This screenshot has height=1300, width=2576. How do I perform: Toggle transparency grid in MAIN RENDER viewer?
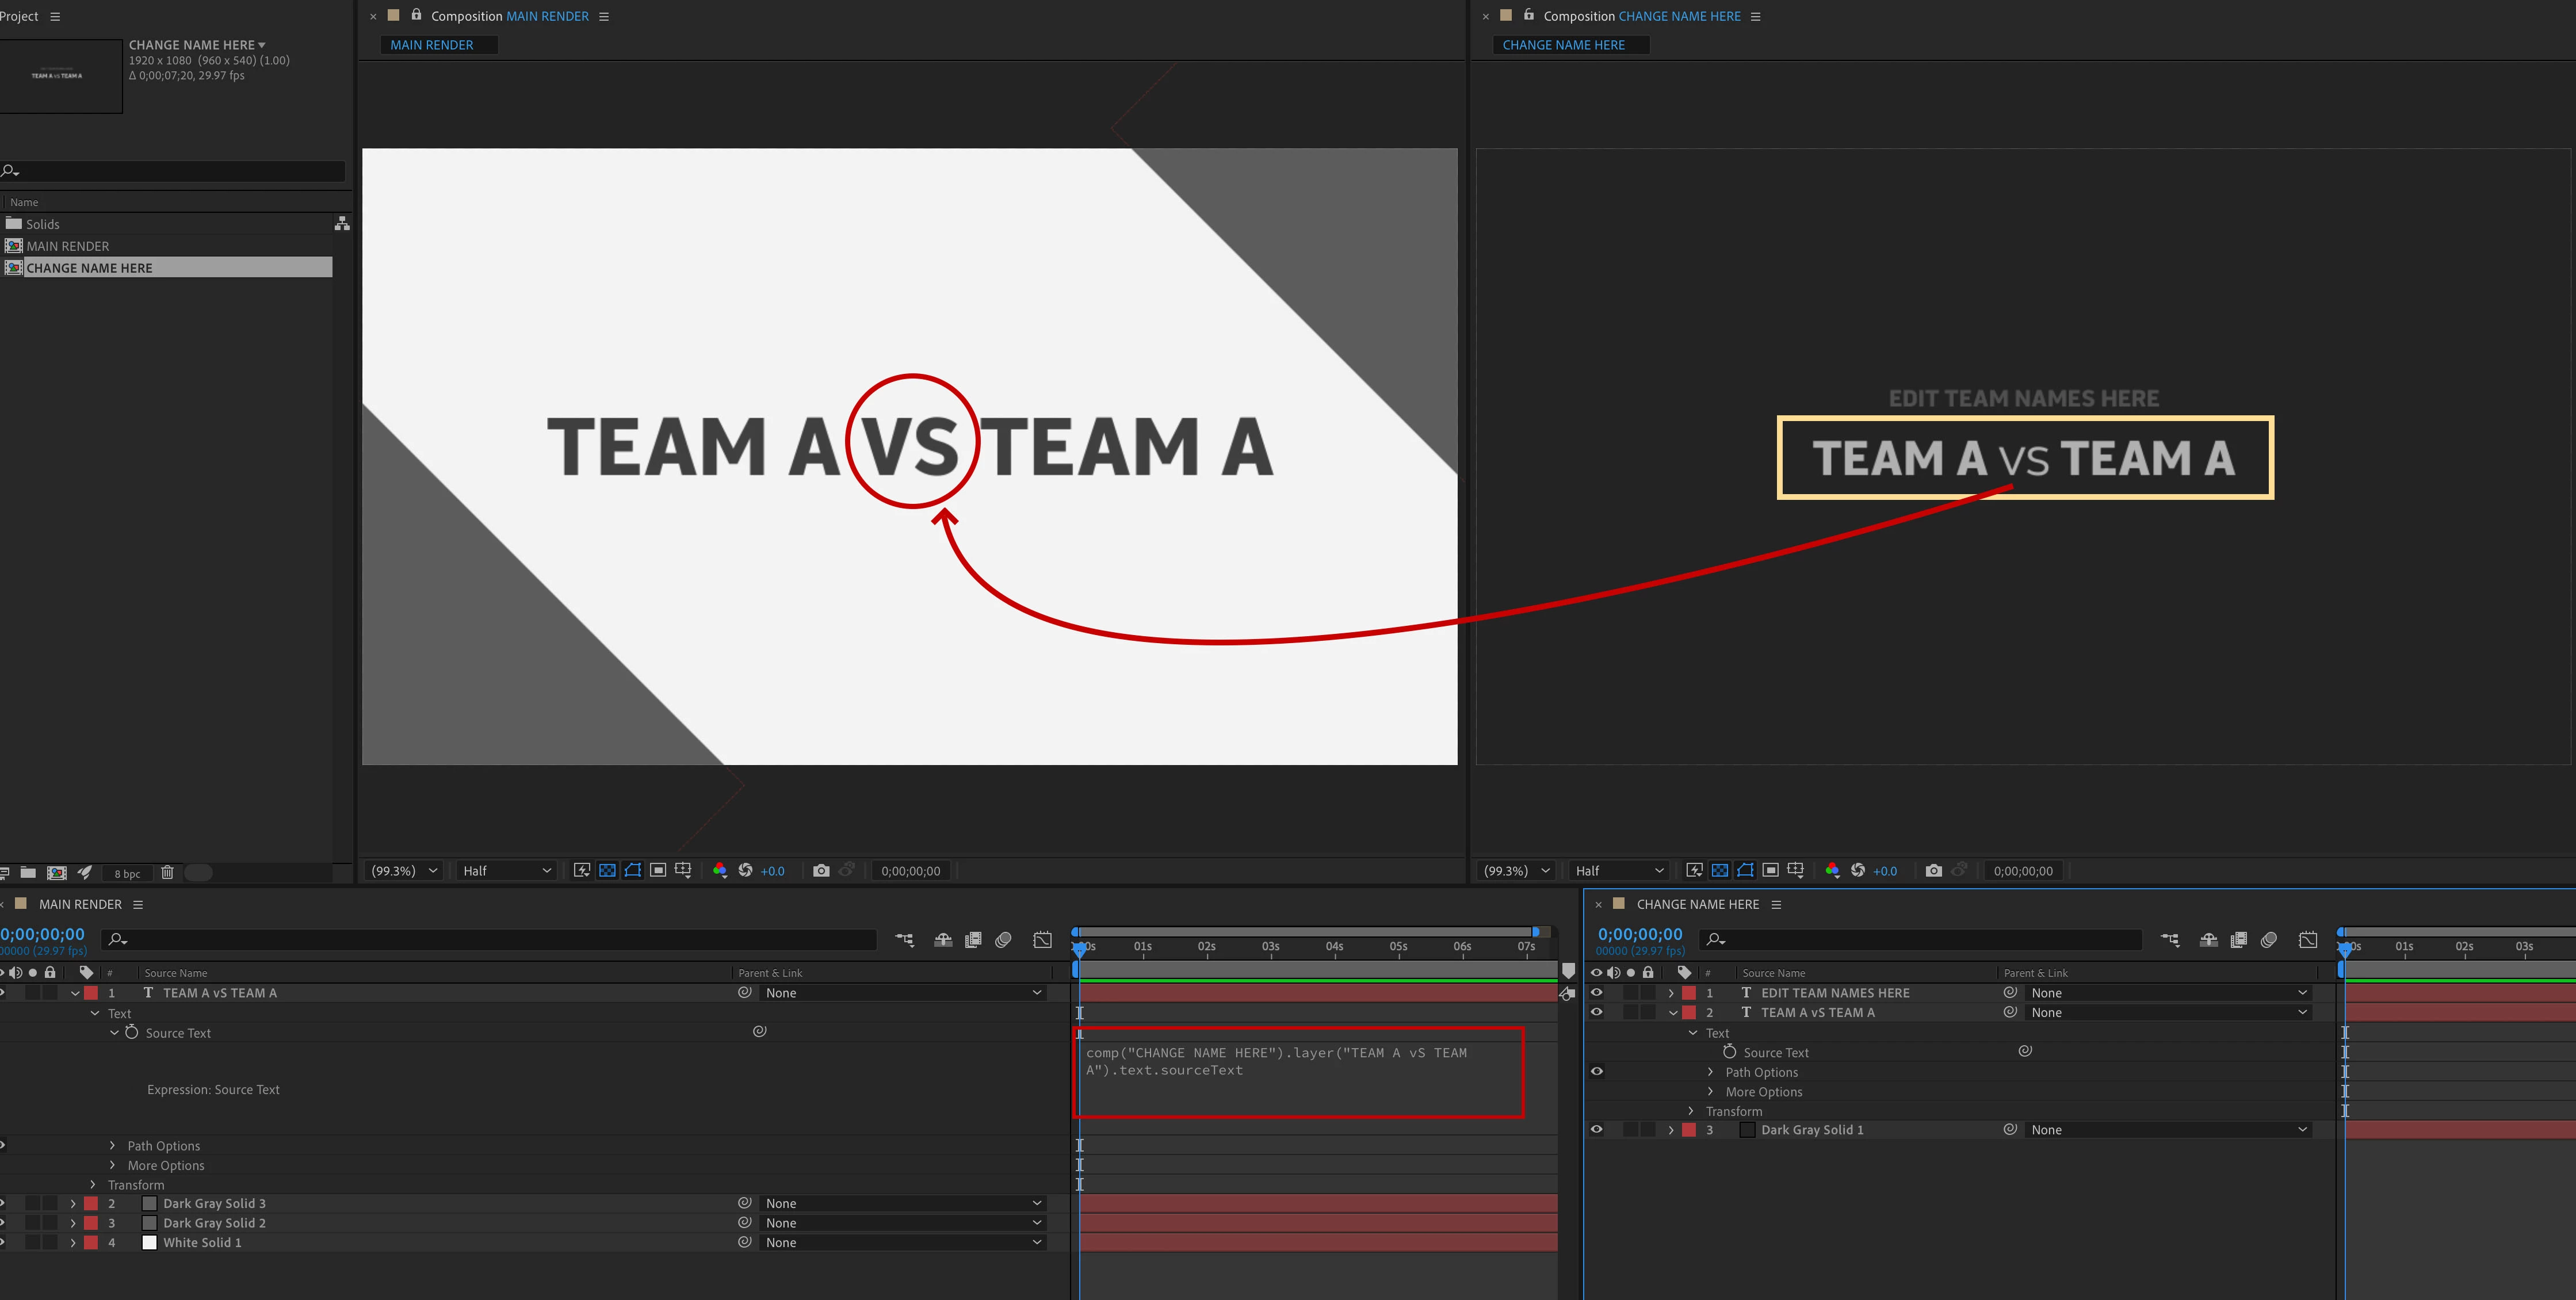[607, 870]
